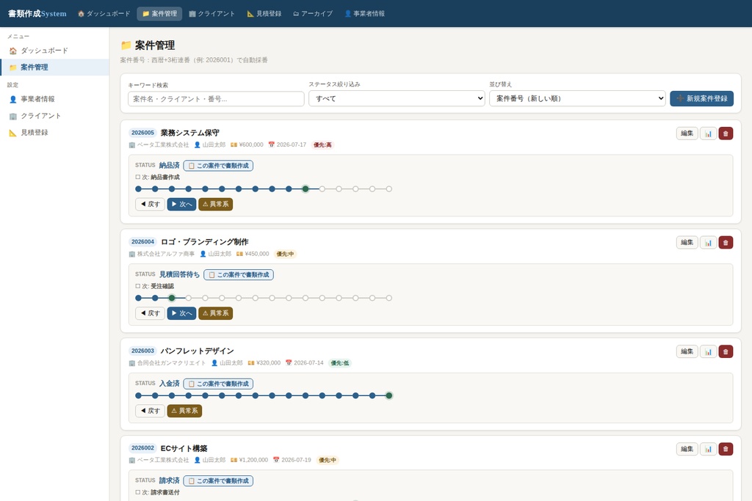752x501 pixels.
Task: Focus the キーワード検索 input field
Action: (216, 99)
